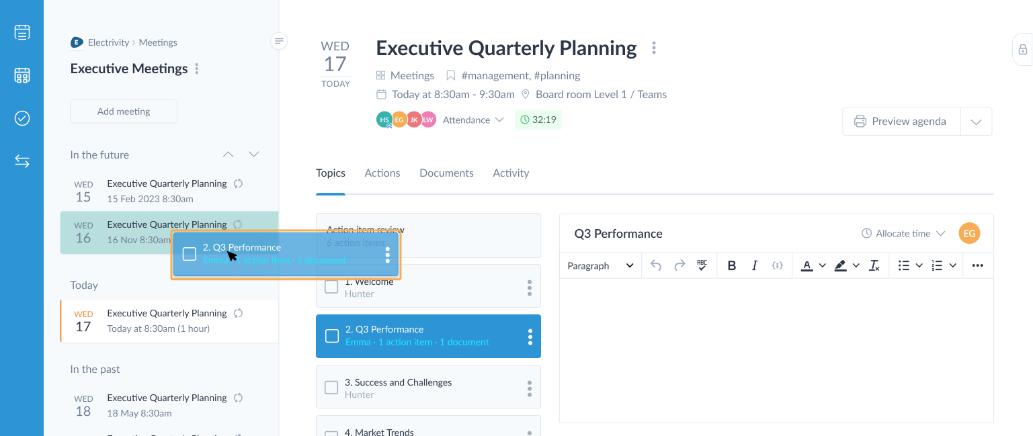The image size is (1033, 436).
Task: Open the lock icon at right edge
Action: pos(1022,49)
